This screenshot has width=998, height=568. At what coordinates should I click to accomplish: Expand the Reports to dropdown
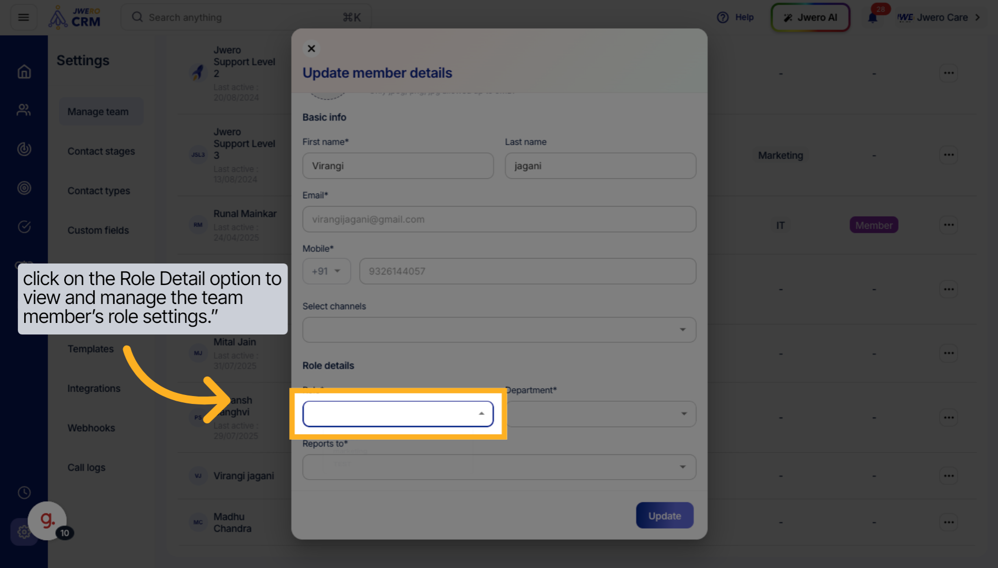(x=499, y=467)
